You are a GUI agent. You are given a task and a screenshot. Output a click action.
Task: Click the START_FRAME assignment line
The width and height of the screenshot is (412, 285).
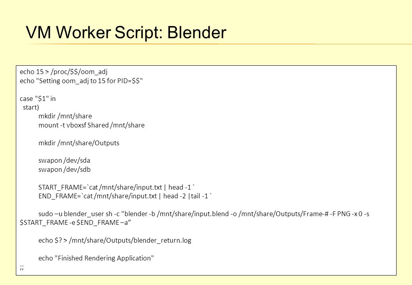coord(116,187)
